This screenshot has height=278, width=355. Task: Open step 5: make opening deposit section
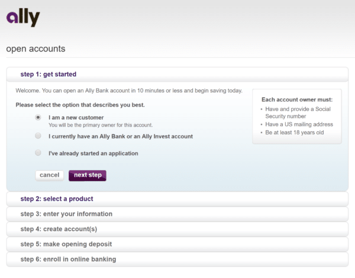coord(177,244)
